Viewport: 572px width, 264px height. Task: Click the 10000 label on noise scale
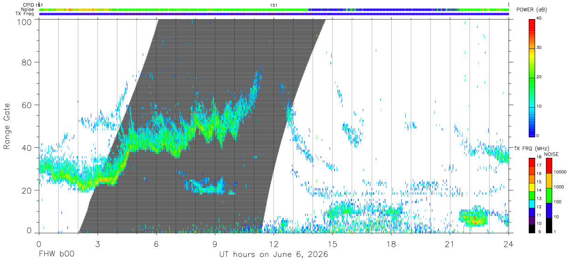pos(560,172)
